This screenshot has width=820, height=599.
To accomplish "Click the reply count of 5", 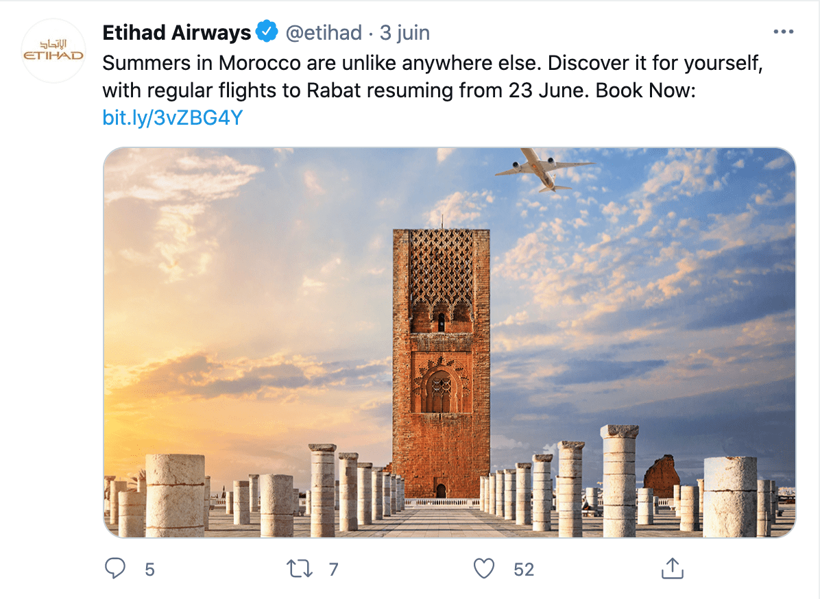I will (x=149, y=569).
